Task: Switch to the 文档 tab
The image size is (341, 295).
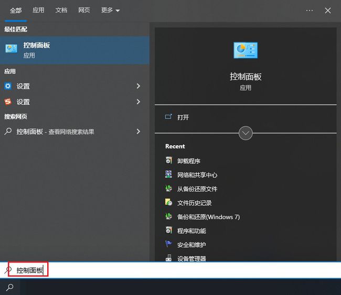Action: click(61, 10)
